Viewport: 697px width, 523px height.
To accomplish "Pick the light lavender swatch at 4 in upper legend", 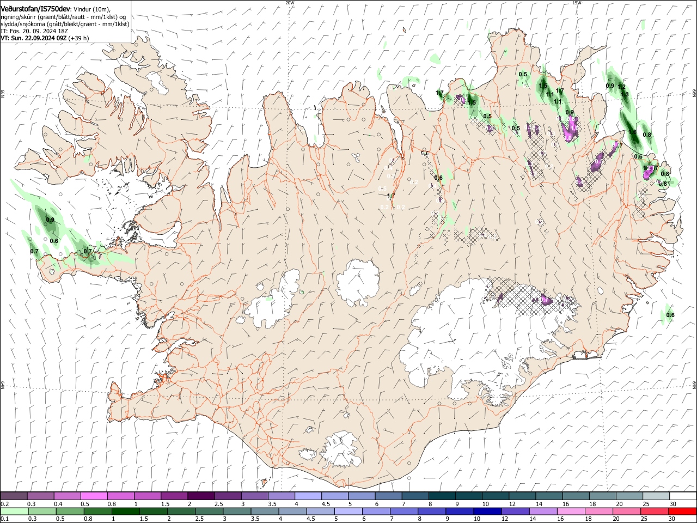I will point(308,496).
